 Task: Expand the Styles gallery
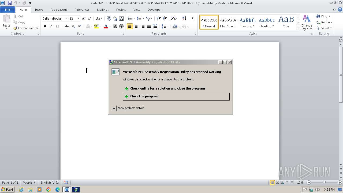(298, 28)
